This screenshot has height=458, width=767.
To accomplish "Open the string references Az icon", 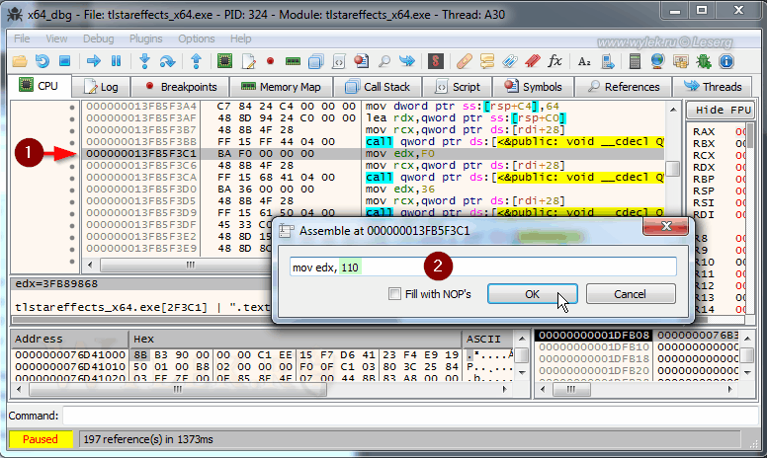I will click(584, 61).
